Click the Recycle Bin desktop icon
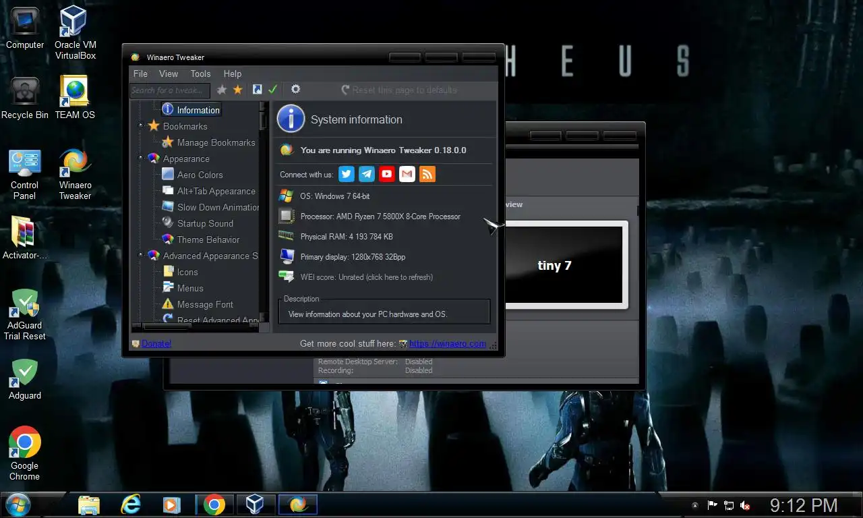 point(25,99)
